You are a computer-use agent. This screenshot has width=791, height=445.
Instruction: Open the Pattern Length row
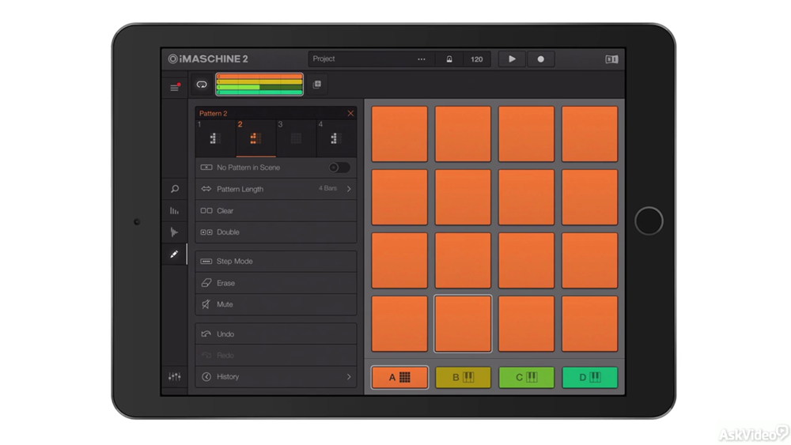276,189
